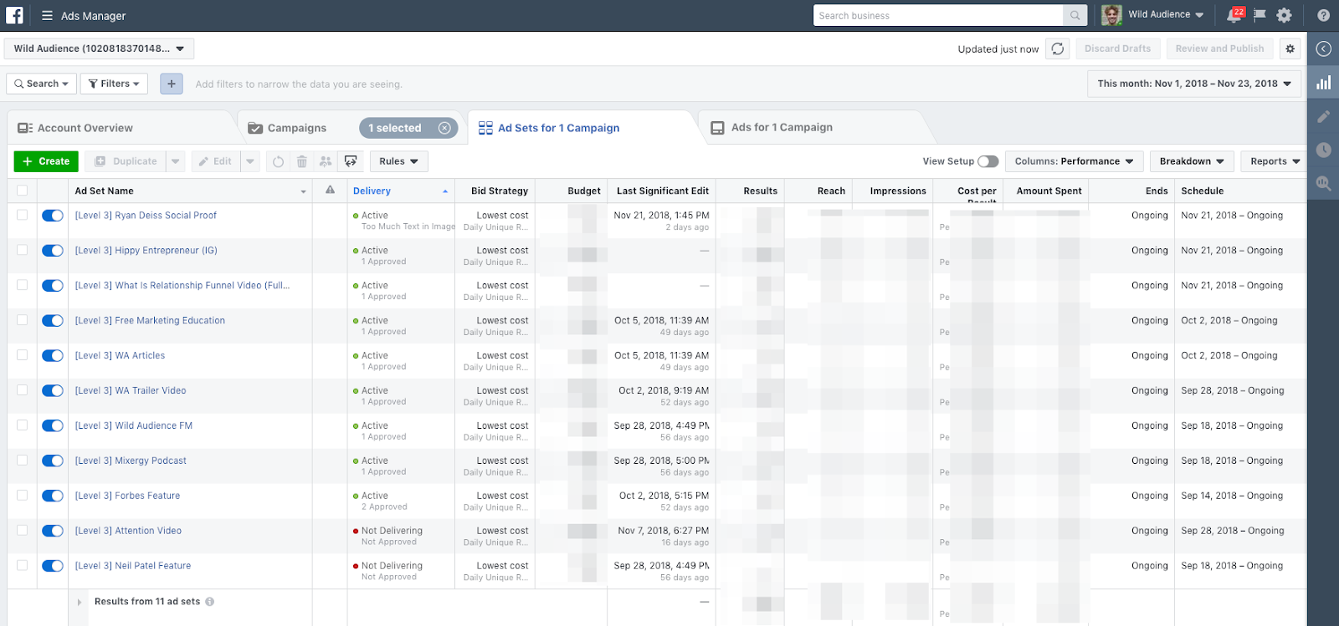The width and height of the screenshot is (1339, 626).
Task: Open the Reports dropdown
Action: tap(1275, 161)
